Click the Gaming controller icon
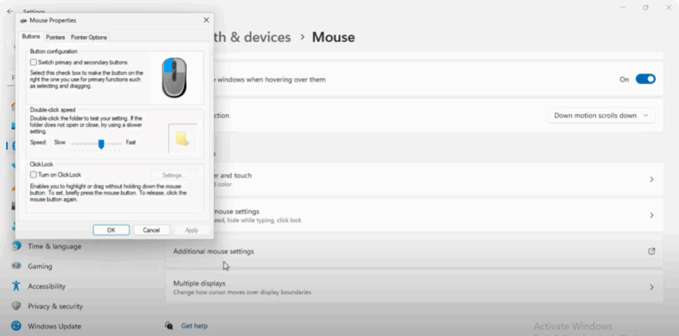The height and width of the screenshot is (336, 679). point(17,266)
